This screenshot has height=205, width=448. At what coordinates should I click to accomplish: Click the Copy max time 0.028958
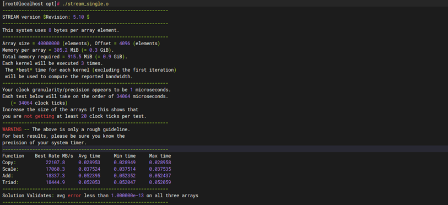coord(160,163)
